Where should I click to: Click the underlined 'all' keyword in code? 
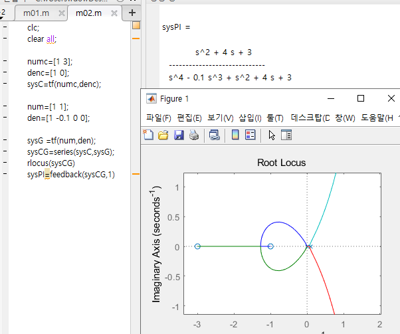click(x=50, y=39)
